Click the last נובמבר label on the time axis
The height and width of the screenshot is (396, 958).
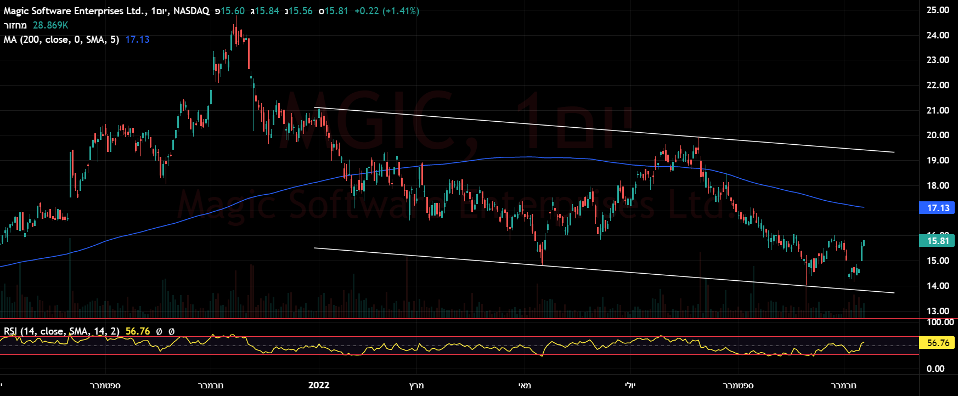click(844, 385)
